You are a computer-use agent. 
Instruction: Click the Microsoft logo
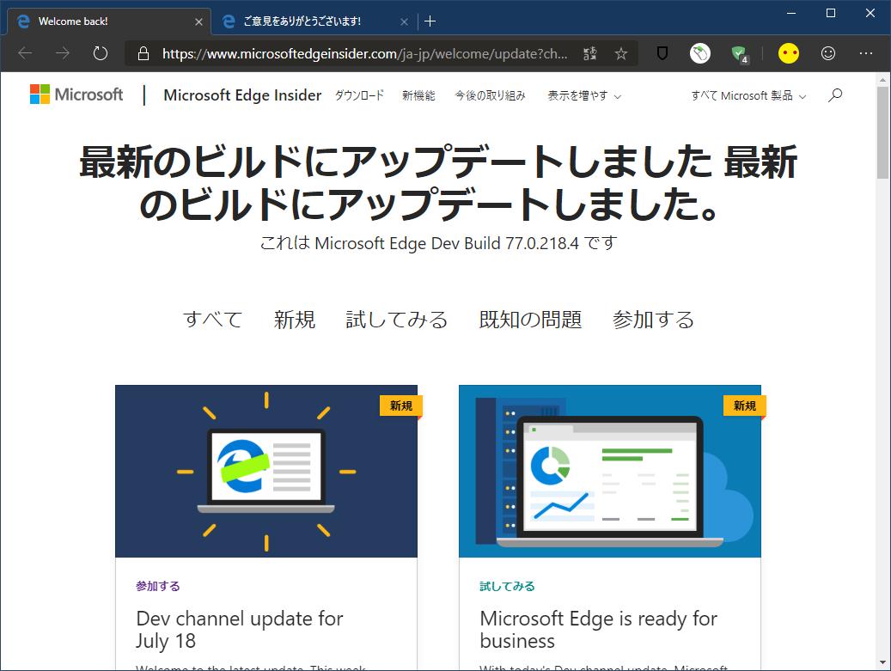tap(76, 95)
